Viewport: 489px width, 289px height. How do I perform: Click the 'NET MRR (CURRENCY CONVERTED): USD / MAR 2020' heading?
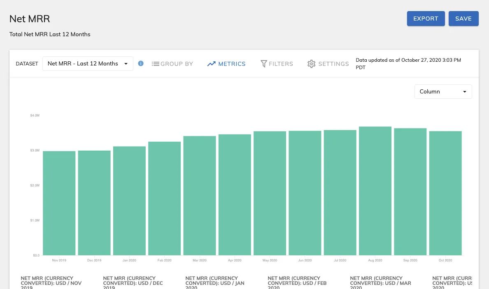[x=380, y=282]
